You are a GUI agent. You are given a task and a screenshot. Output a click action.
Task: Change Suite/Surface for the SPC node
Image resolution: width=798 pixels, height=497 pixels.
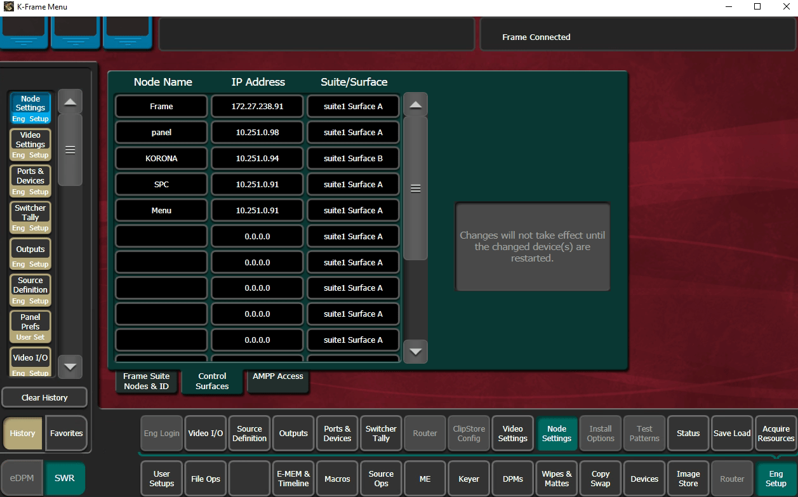coord(353,185)
